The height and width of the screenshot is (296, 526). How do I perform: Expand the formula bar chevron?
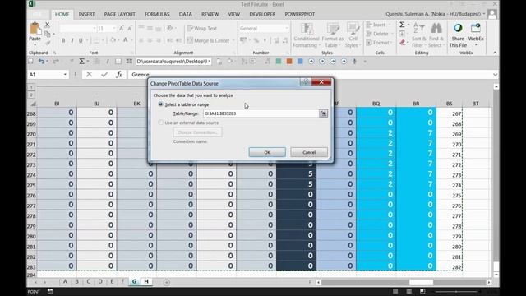(x=495, y=75)
